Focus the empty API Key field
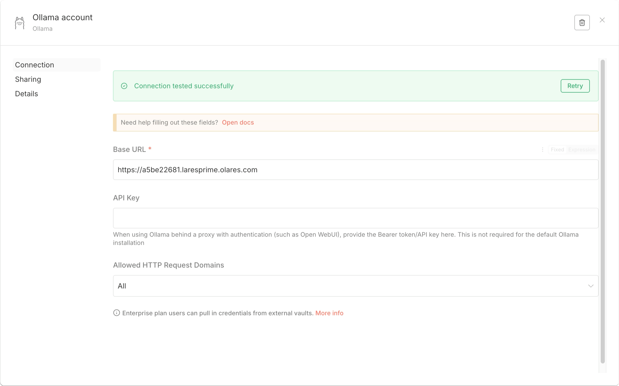619x386 pixels. point(355,218)
